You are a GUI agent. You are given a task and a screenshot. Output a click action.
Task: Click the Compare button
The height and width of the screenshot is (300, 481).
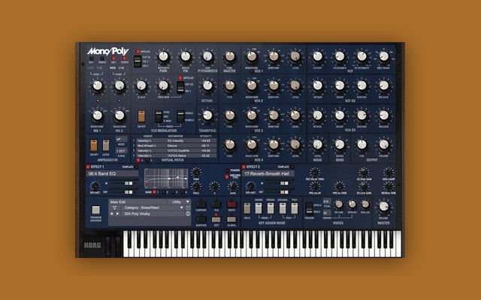[201, 204]
